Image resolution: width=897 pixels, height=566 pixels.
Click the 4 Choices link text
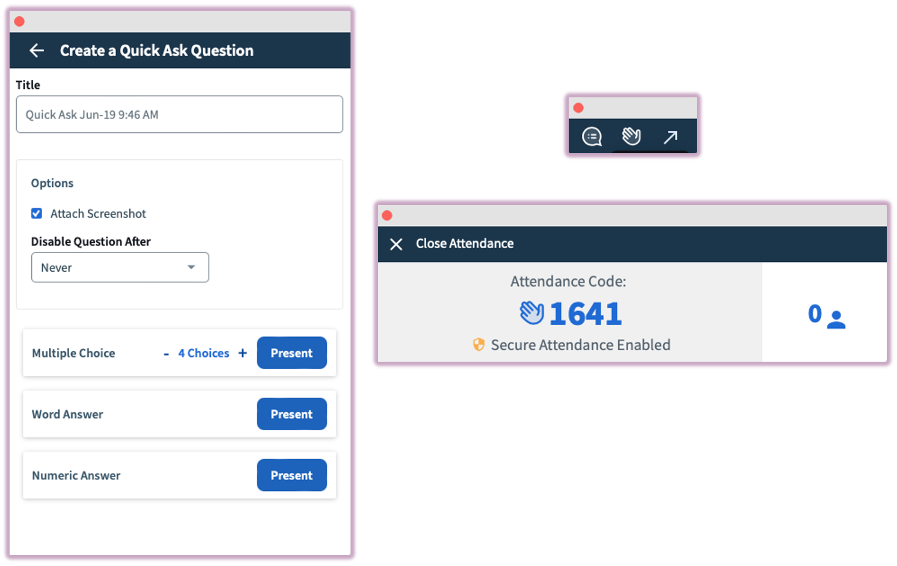(203, 353)
